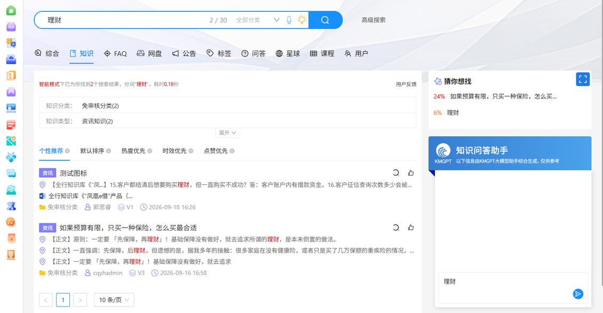Switch to the 标签 search tab
The height and width of the screenshot is (313, 603).
coord(219,53)
